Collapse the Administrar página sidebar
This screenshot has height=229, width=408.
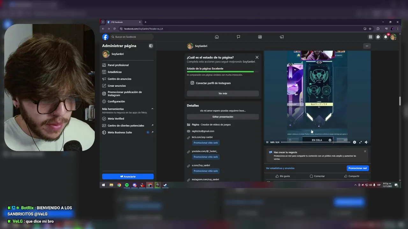coord(151,46)
